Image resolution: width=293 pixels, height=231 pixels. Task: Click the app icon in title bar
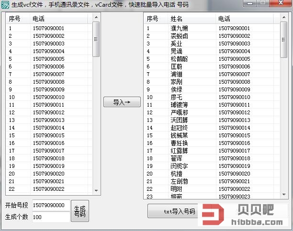pyautogui.click(x=5, y=5)
